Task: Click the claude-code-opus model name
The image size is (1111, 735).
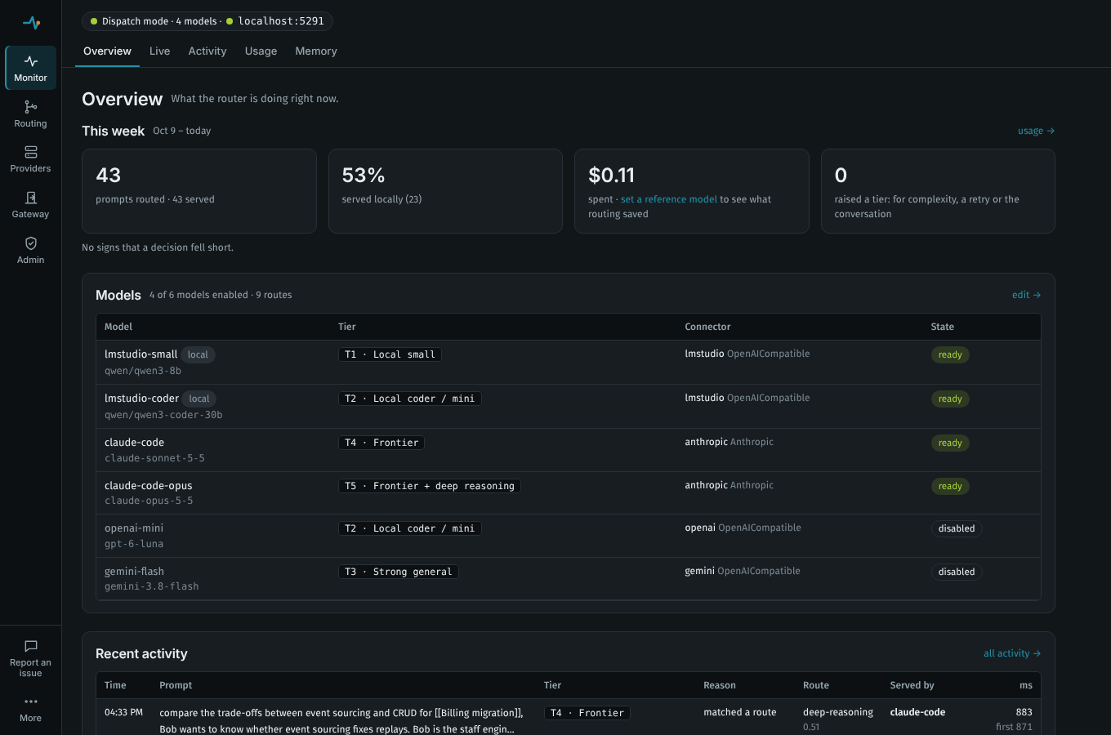Action: coord(149,486)
